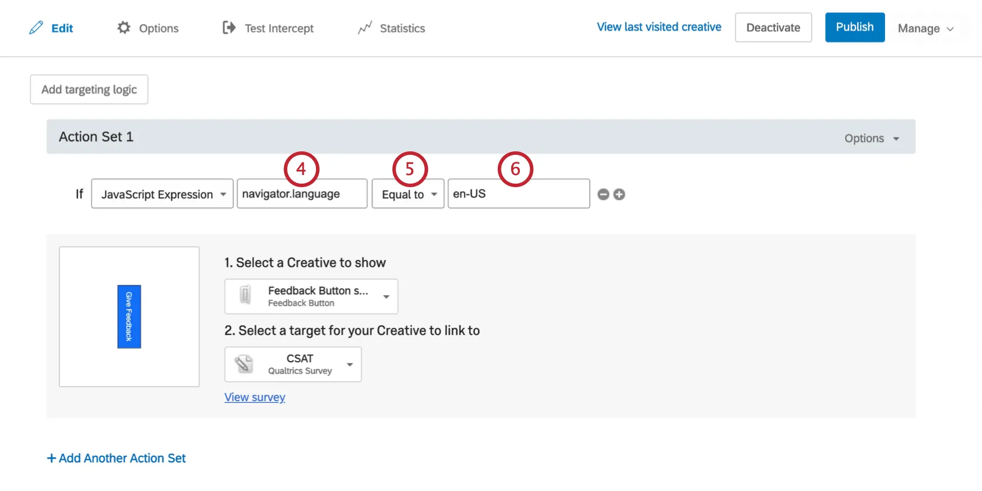Screen dimensions: 982x491
Task: Click the Feedback Button creative icon
Action: [x=245, y=296]
